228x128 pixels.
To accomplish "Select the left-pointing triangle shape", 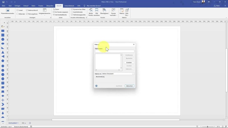I will [3, 56].
